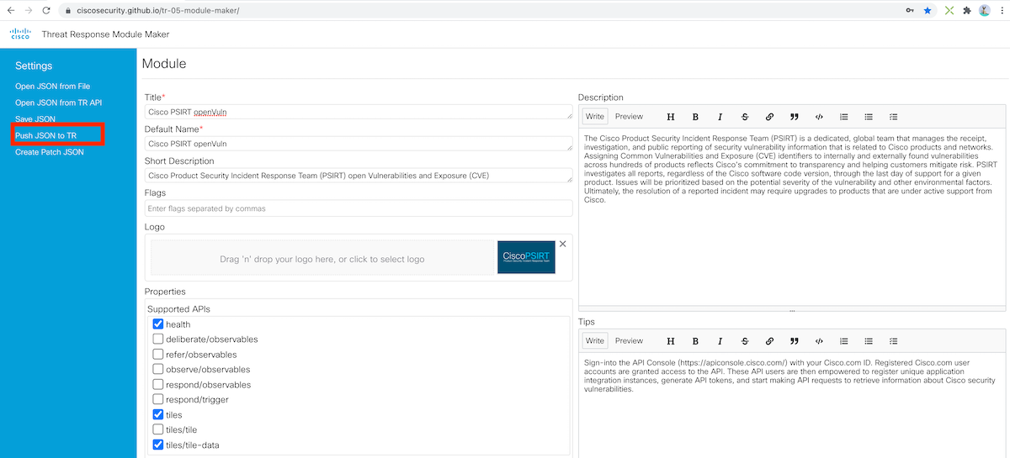Screen dimensions: 1010x458
Task: Check the deliberate/observables checkbox
Action: [158, 340]
